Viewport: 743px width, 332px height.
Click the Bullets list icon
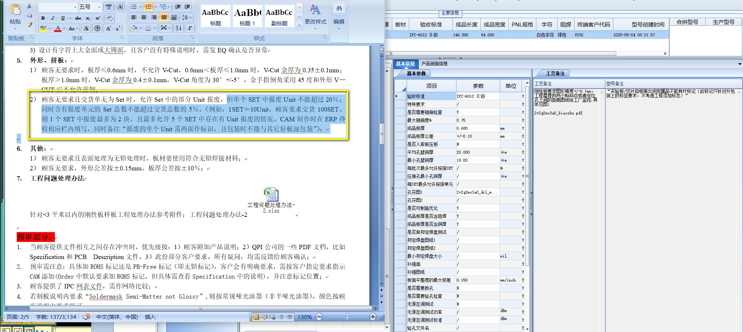(134, 7)
